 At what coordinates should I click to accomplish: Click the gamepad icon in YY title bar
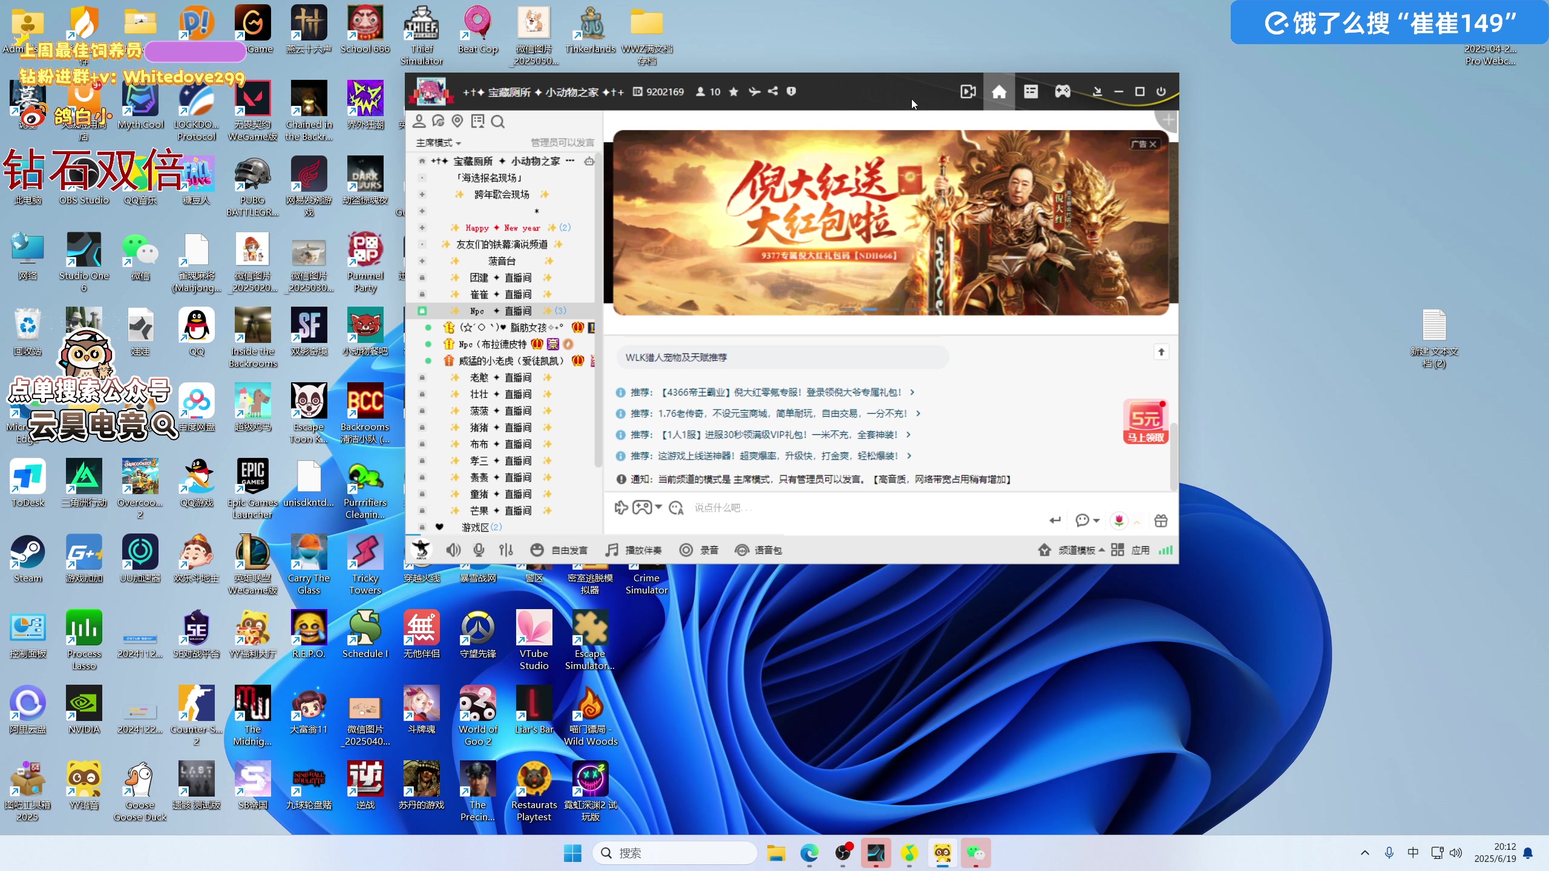1063,92
